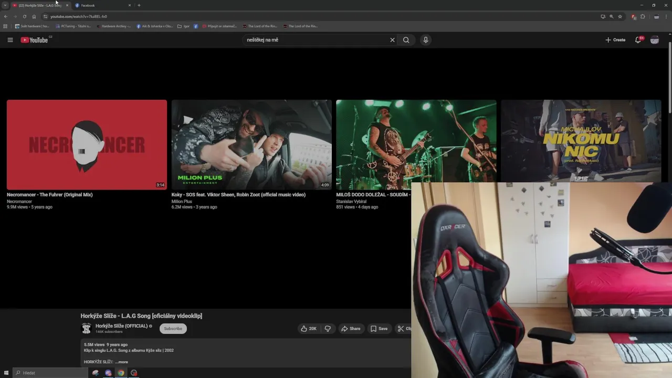
Task: Open the first Lord of the Rings bookmark
Action: coord(260,26)
